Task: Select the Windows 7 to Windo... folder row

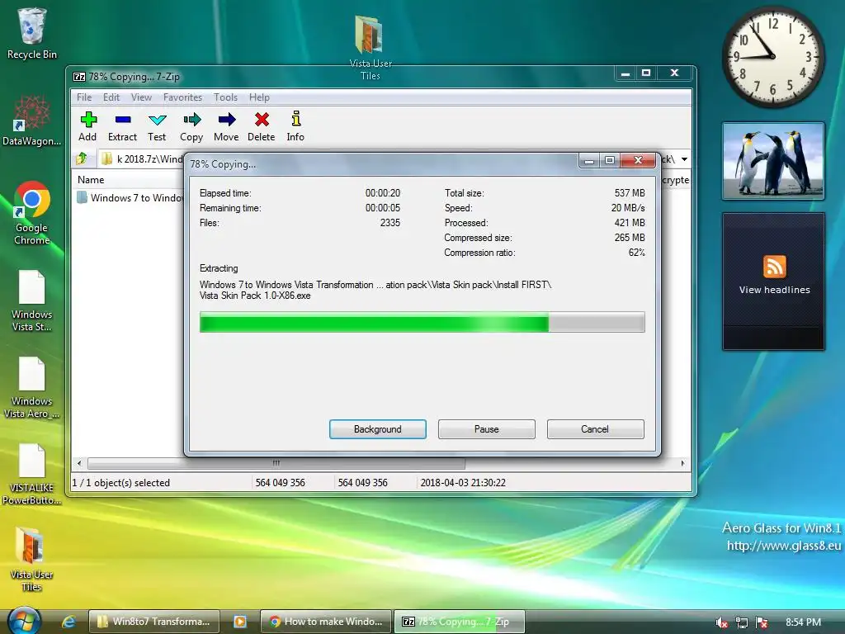Action: tap(130, 198)
